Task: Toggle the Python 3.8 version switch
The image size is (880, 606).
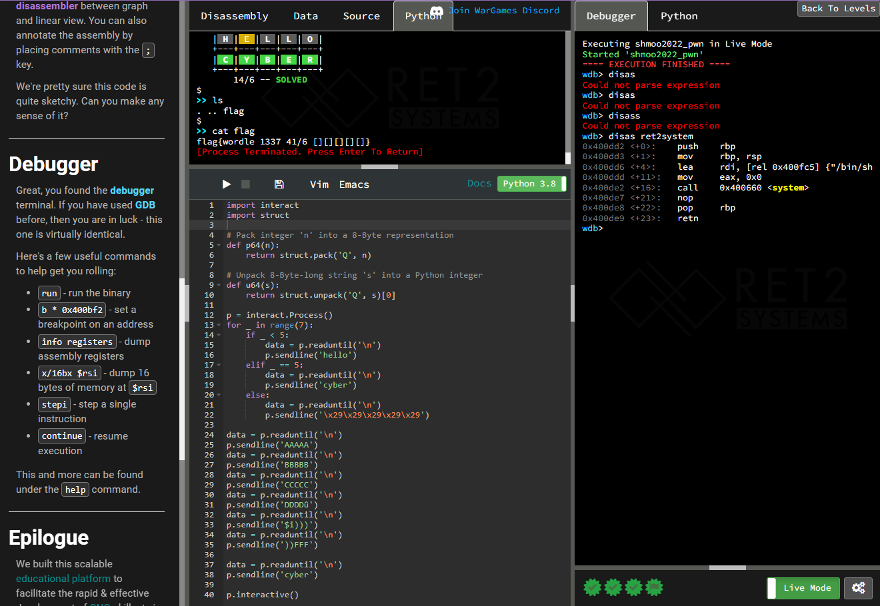Action: coord(532,184)
